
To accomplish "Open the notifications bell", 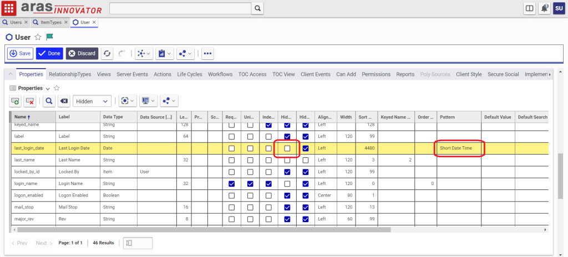I will 544,8.
